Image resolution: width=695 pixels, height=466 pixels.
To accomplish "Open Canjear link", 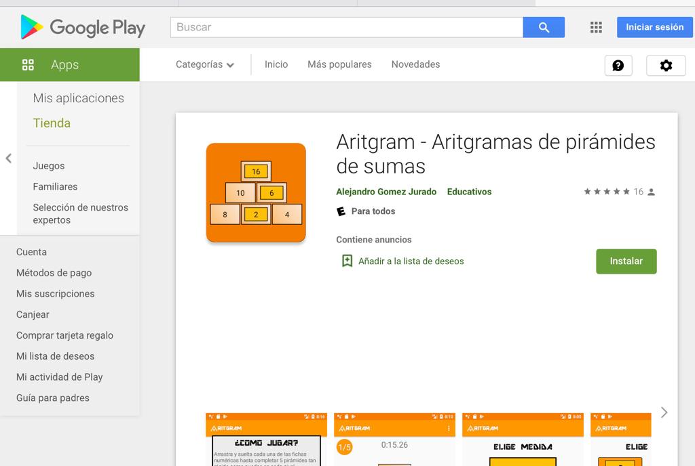I will [x=33, y=314].
